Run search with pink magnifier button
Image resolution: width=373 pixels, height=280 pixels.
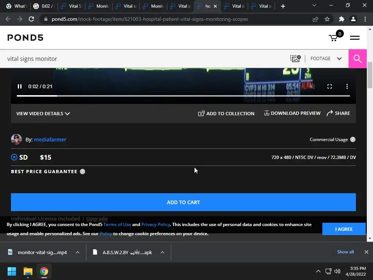point(358,59)
